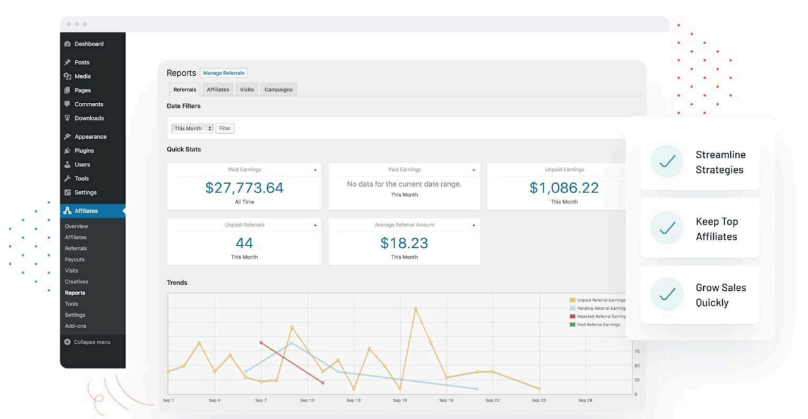Switch to the Campaigns reports tab

278,90
